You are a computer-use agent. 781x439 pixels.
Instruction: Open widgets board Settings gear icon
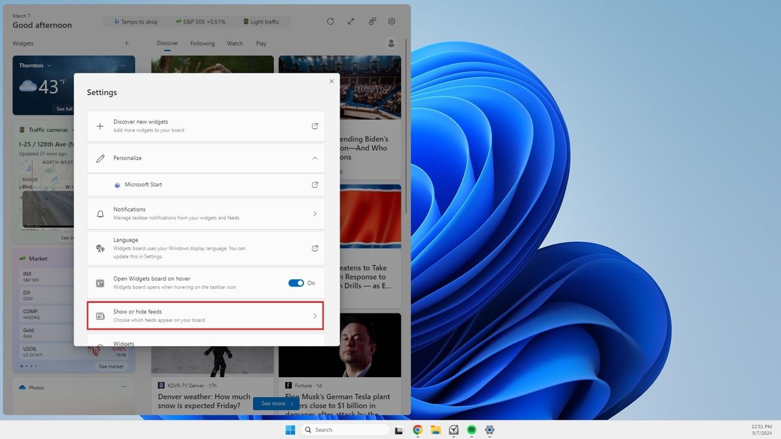click(391, 21)
